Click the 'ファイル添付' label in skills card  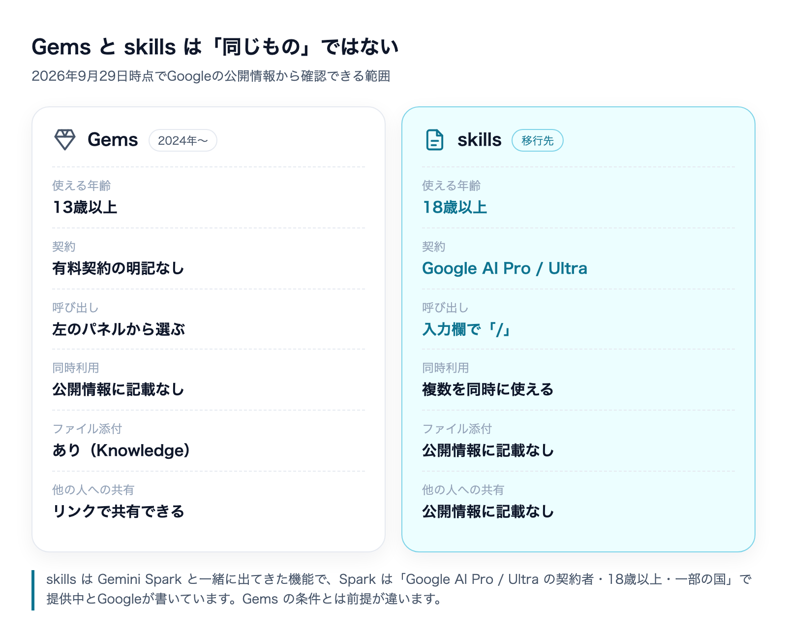coord(457,429)
